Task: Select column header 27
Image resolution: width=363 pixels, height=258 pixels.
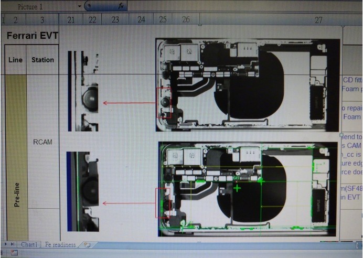Action: (318, 19)
